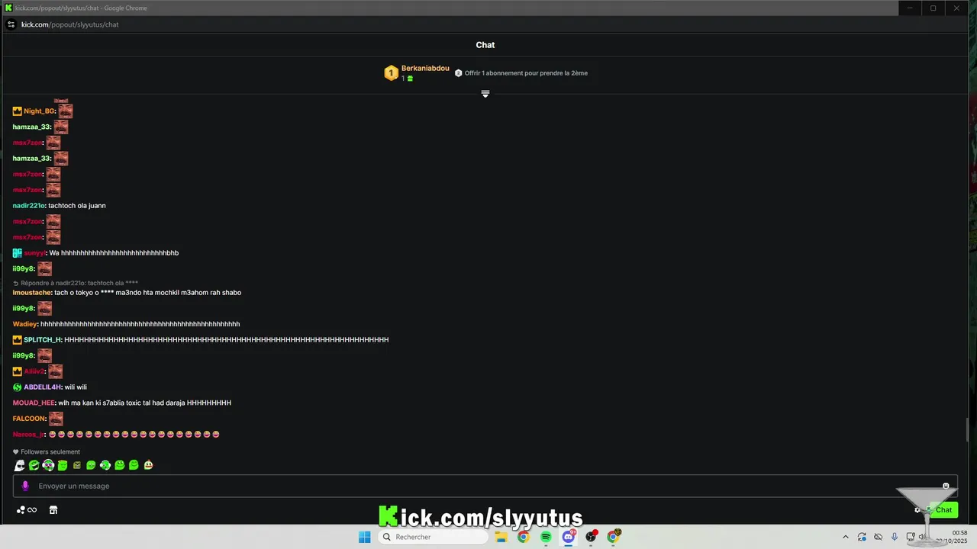Viewport: 977px width, 549px height.
Task: Click the emote posted by Night_BG
Action: tap(66, 111)
